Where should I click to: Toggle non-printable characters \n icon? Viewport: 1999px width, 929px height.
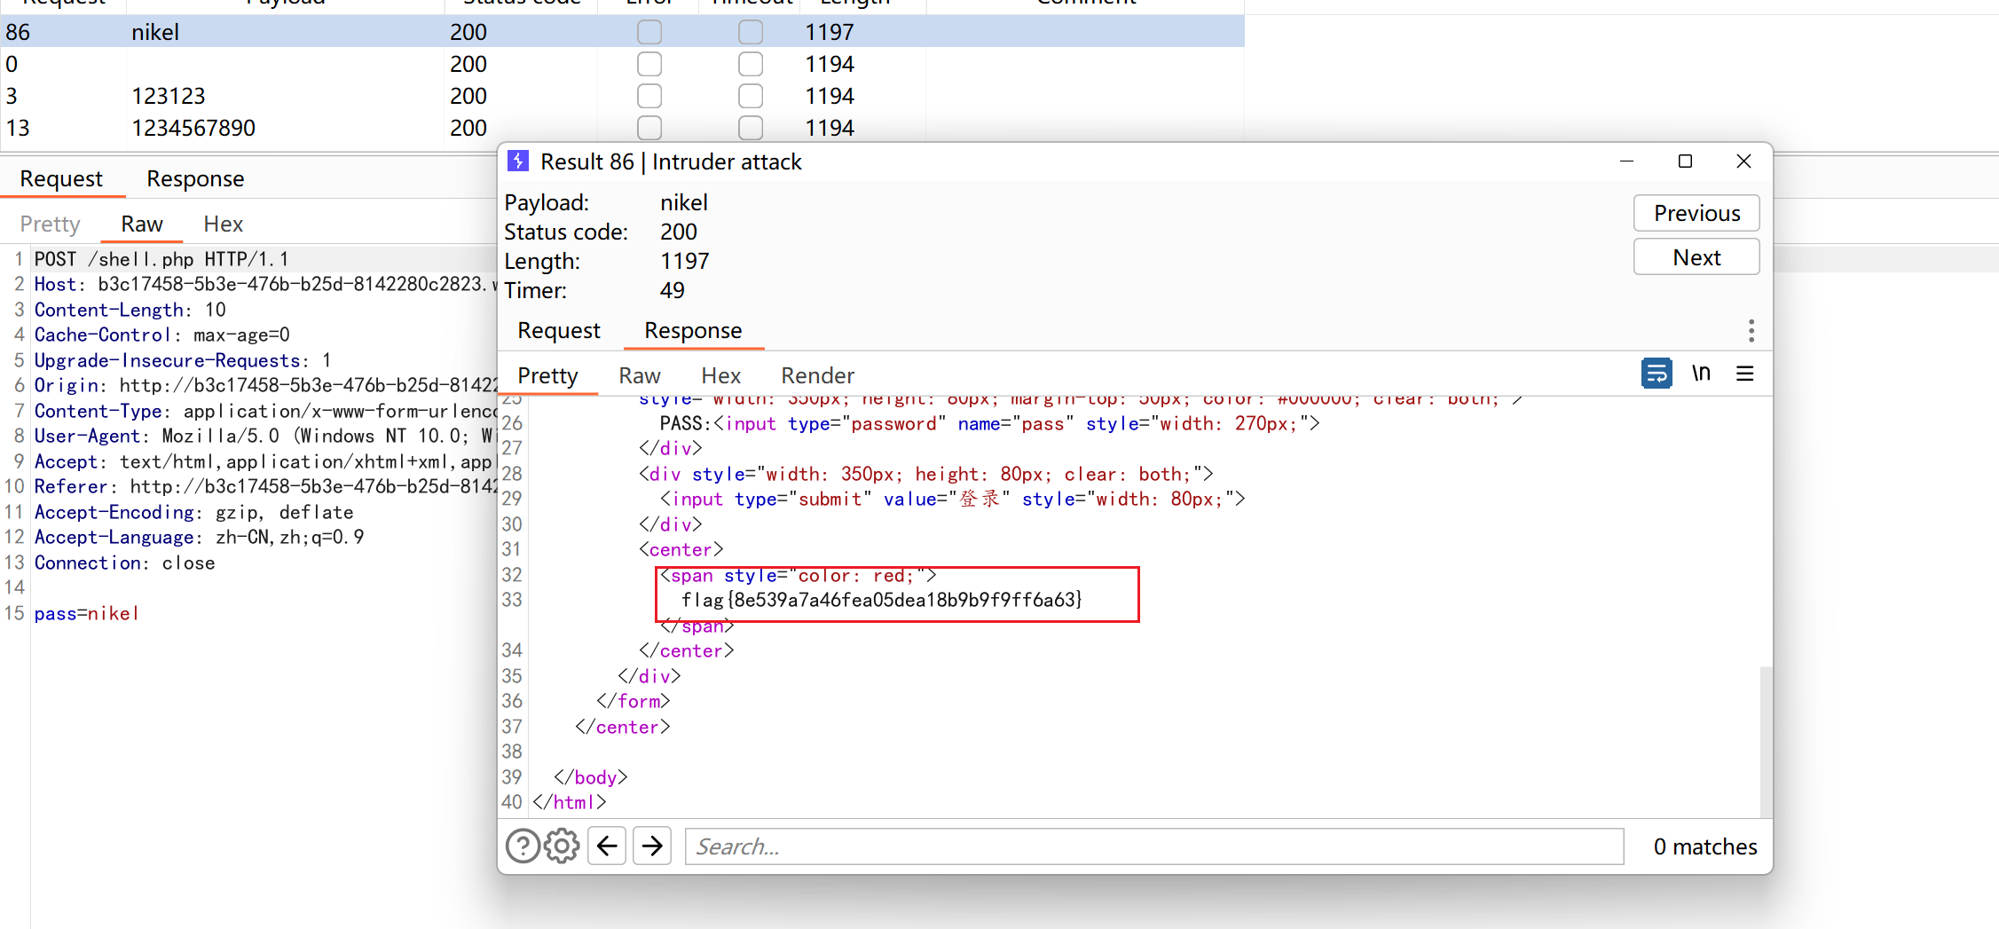click(x=1700, y=374)
